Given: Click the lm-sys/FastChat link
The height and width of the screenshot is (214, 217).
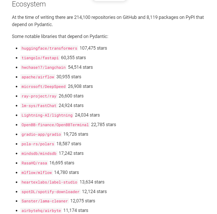Looking at the screenshot, I should tap(39, 106).
